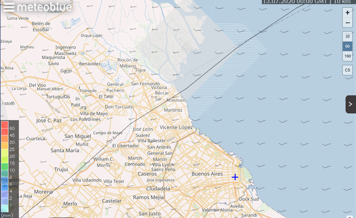Zoom out with the minus button
356x218 pixels.
pos(347,23)
